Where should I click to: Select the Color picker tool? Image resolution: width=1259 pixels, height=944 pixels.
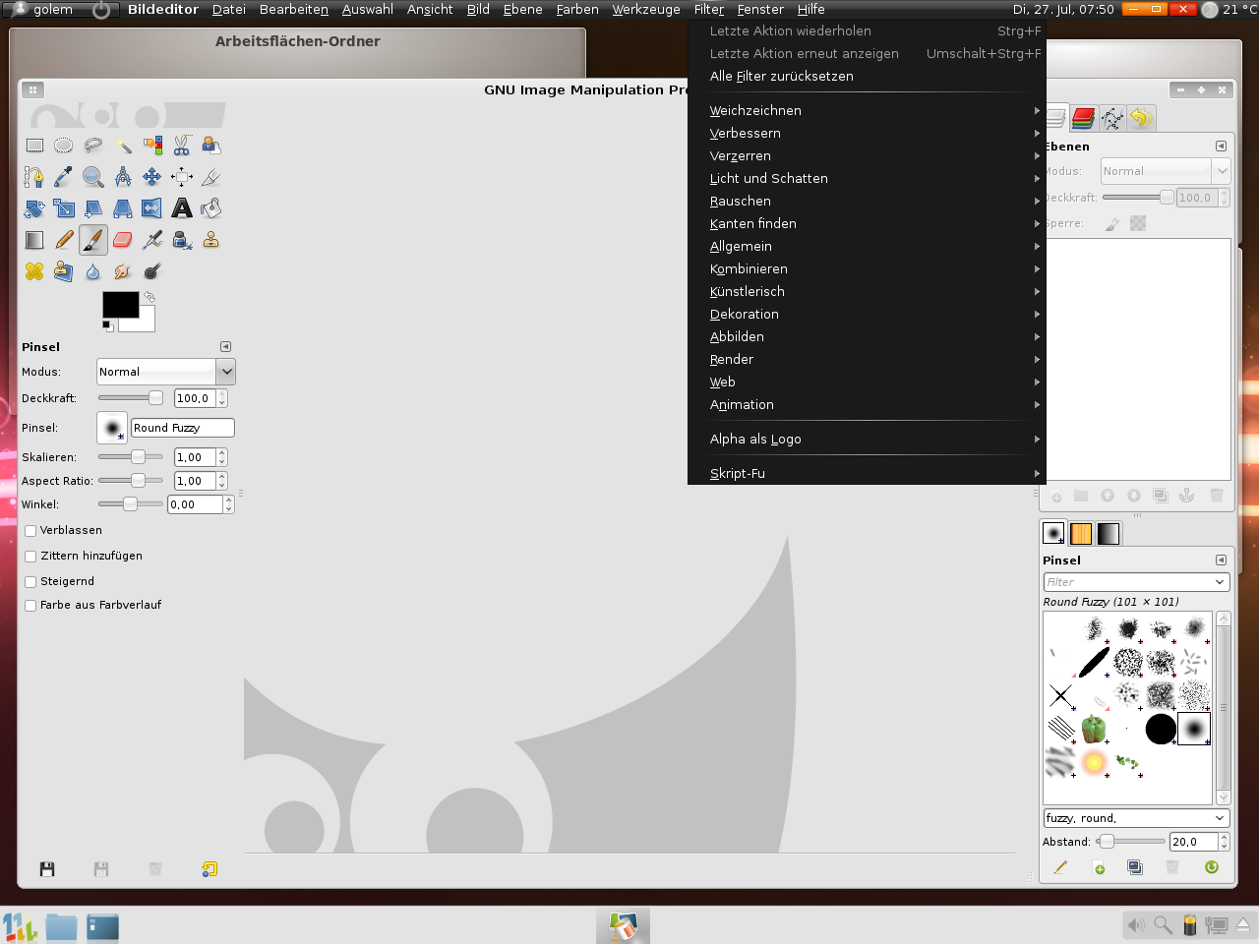[64, 177]
